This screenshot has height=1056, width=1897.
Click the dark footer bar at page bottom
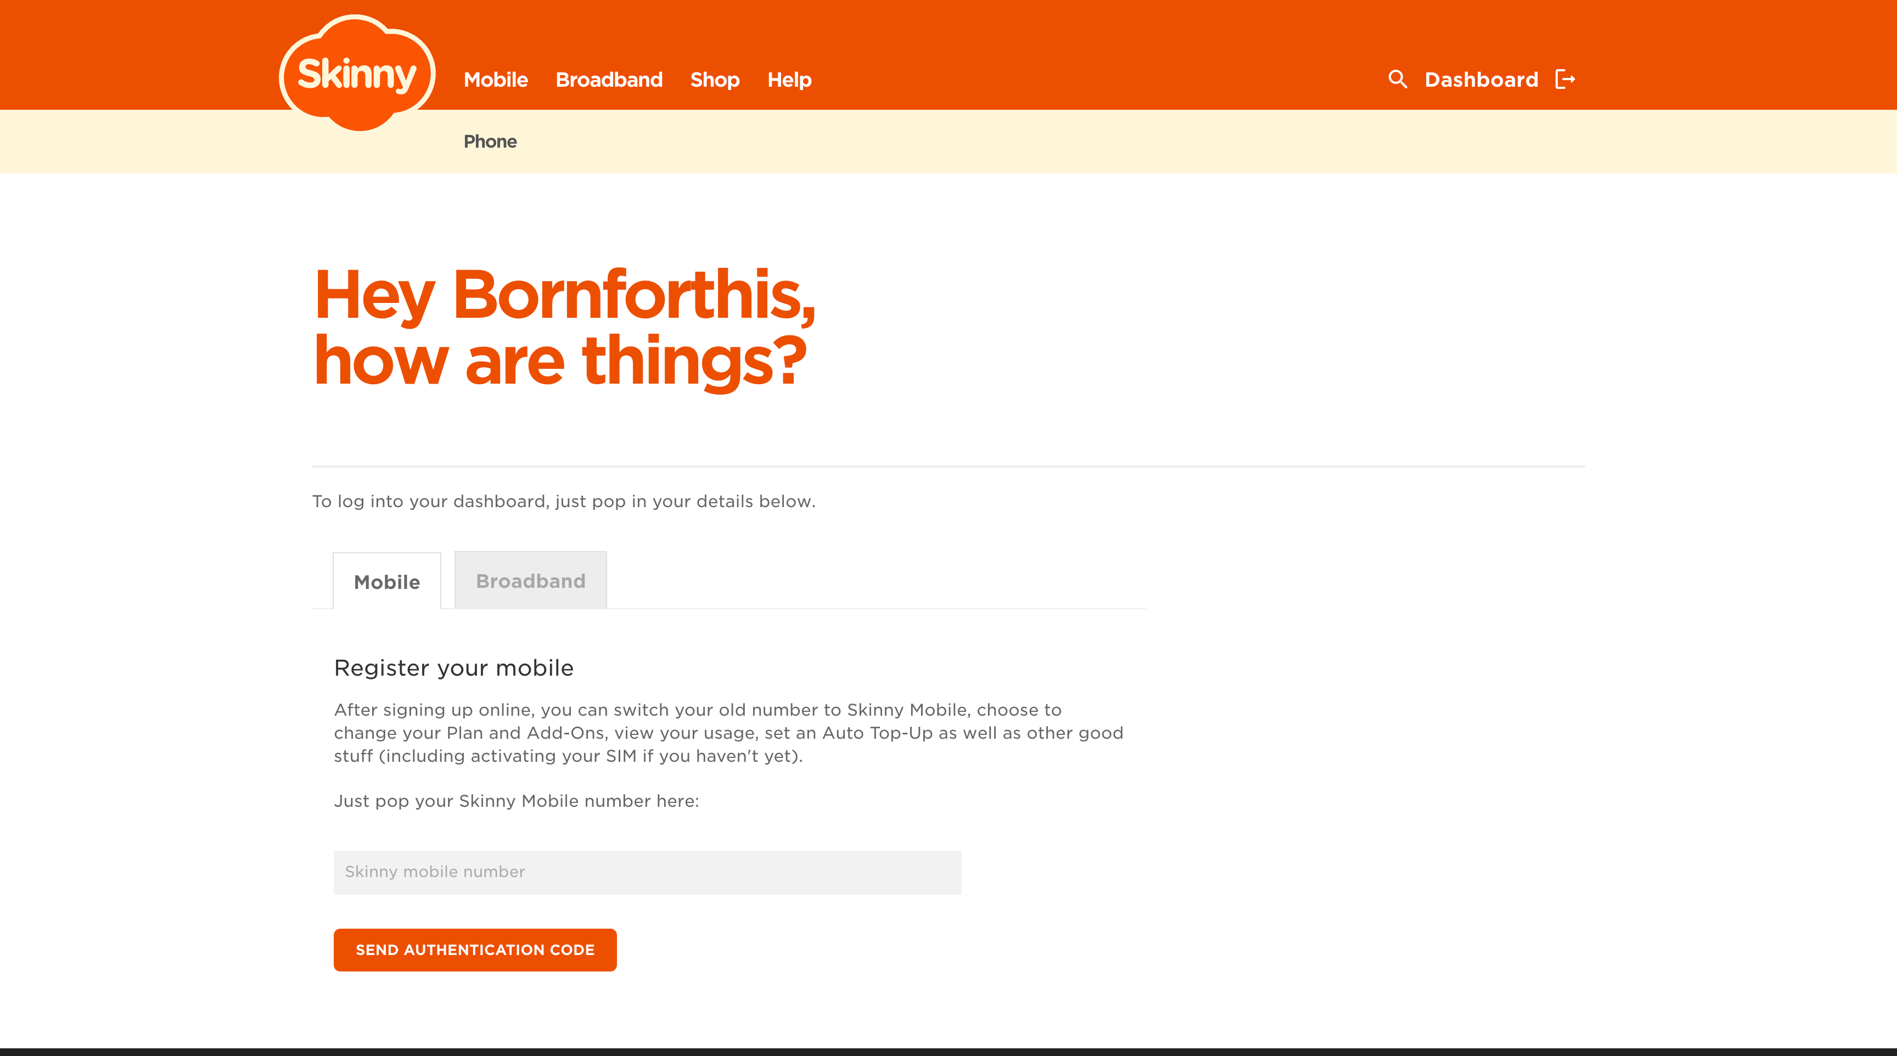tap(948, 1052)
